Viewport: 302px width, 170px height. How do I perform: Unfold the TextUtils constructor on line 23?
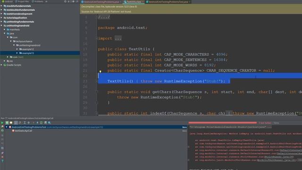(x=96, y=81)
